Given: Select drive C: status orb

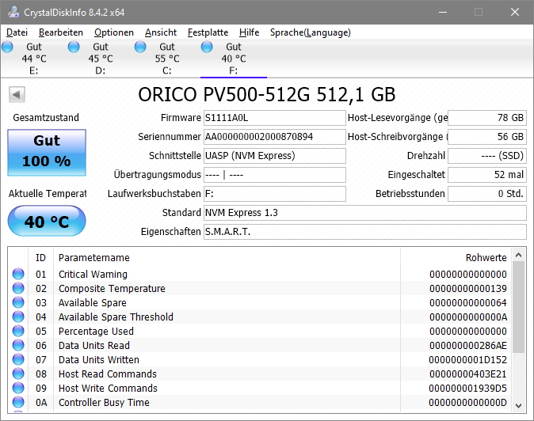Looking at the screenshot, I should [140, 47].
